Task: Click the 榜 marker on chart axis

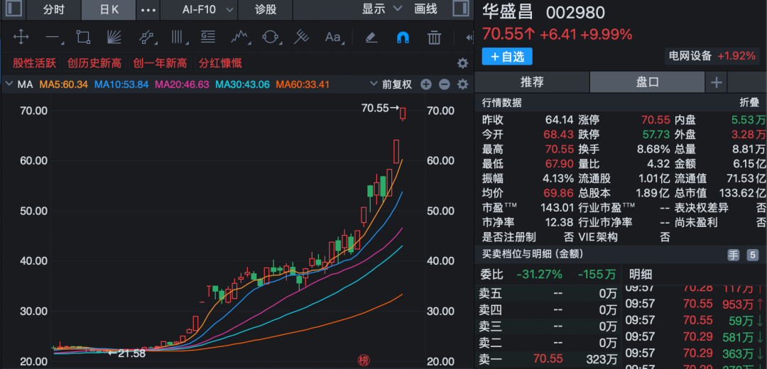Action: click(364, 360)
